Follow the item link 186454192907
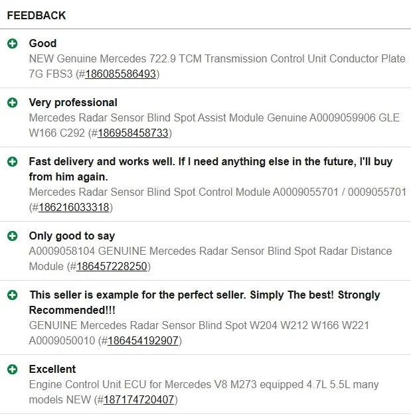 143,341
